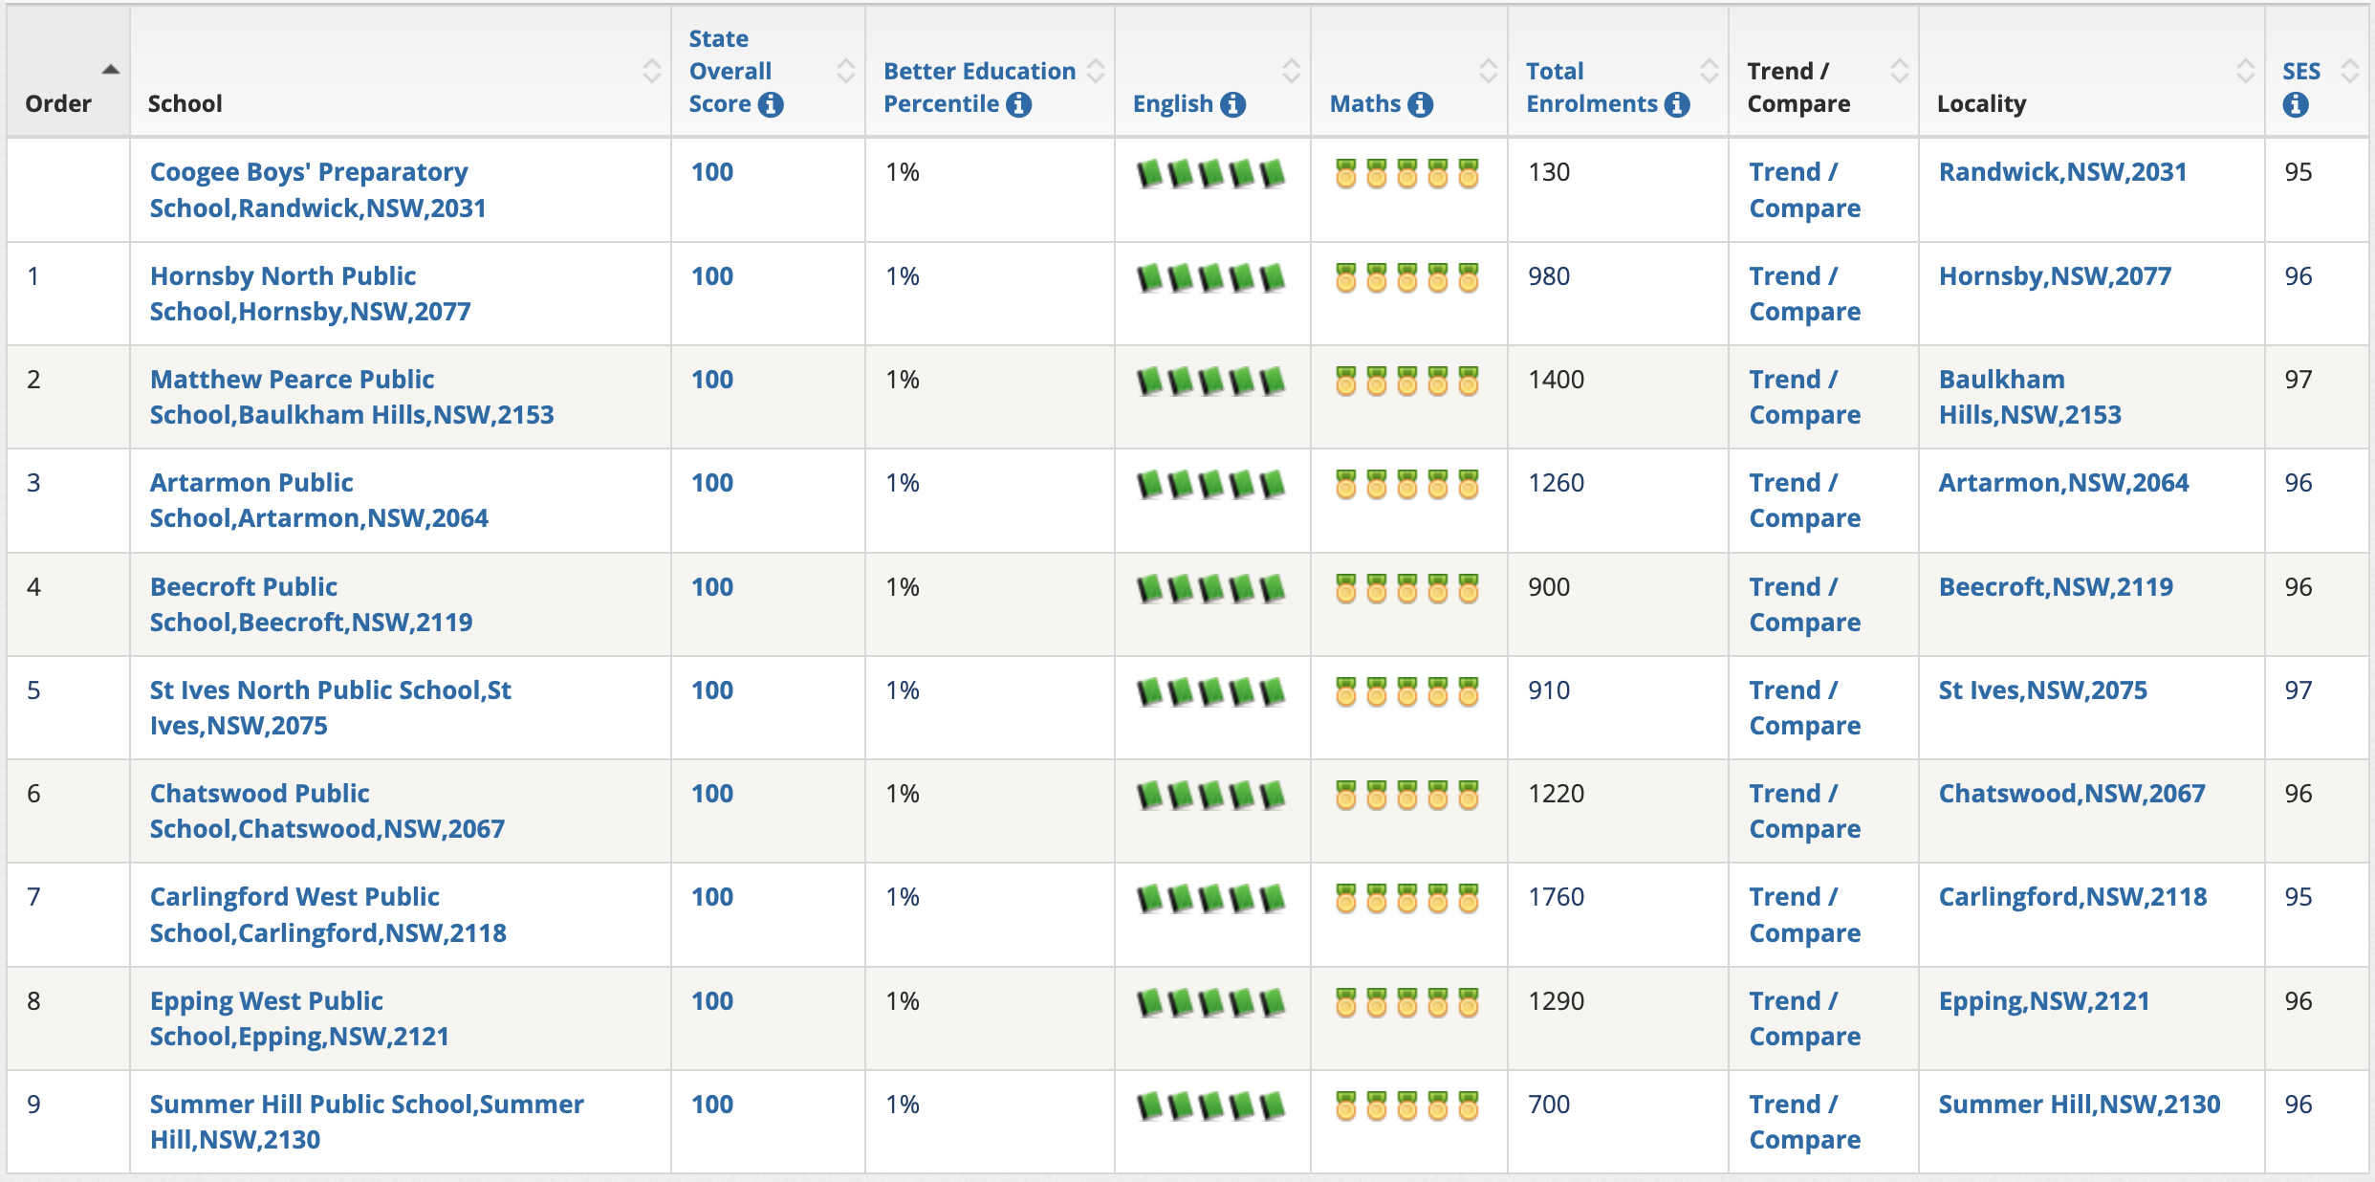Click info icon next to Total Enrolments

[x=1677, y=104]
